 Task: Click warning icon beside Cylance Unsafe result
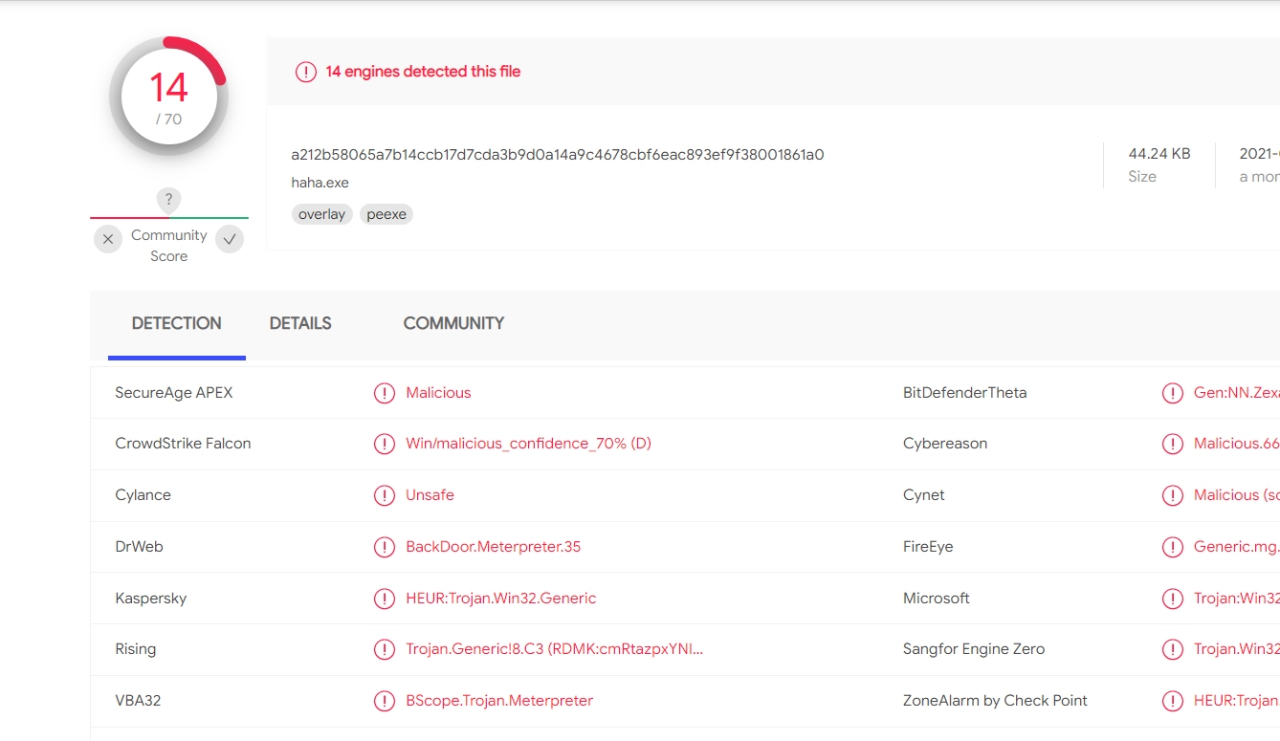click(x=385, y=495)
